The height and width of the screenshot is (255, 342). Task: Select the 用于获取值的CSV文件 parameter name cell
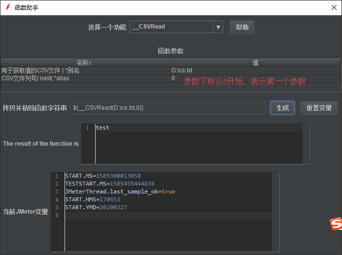point(86,70)
